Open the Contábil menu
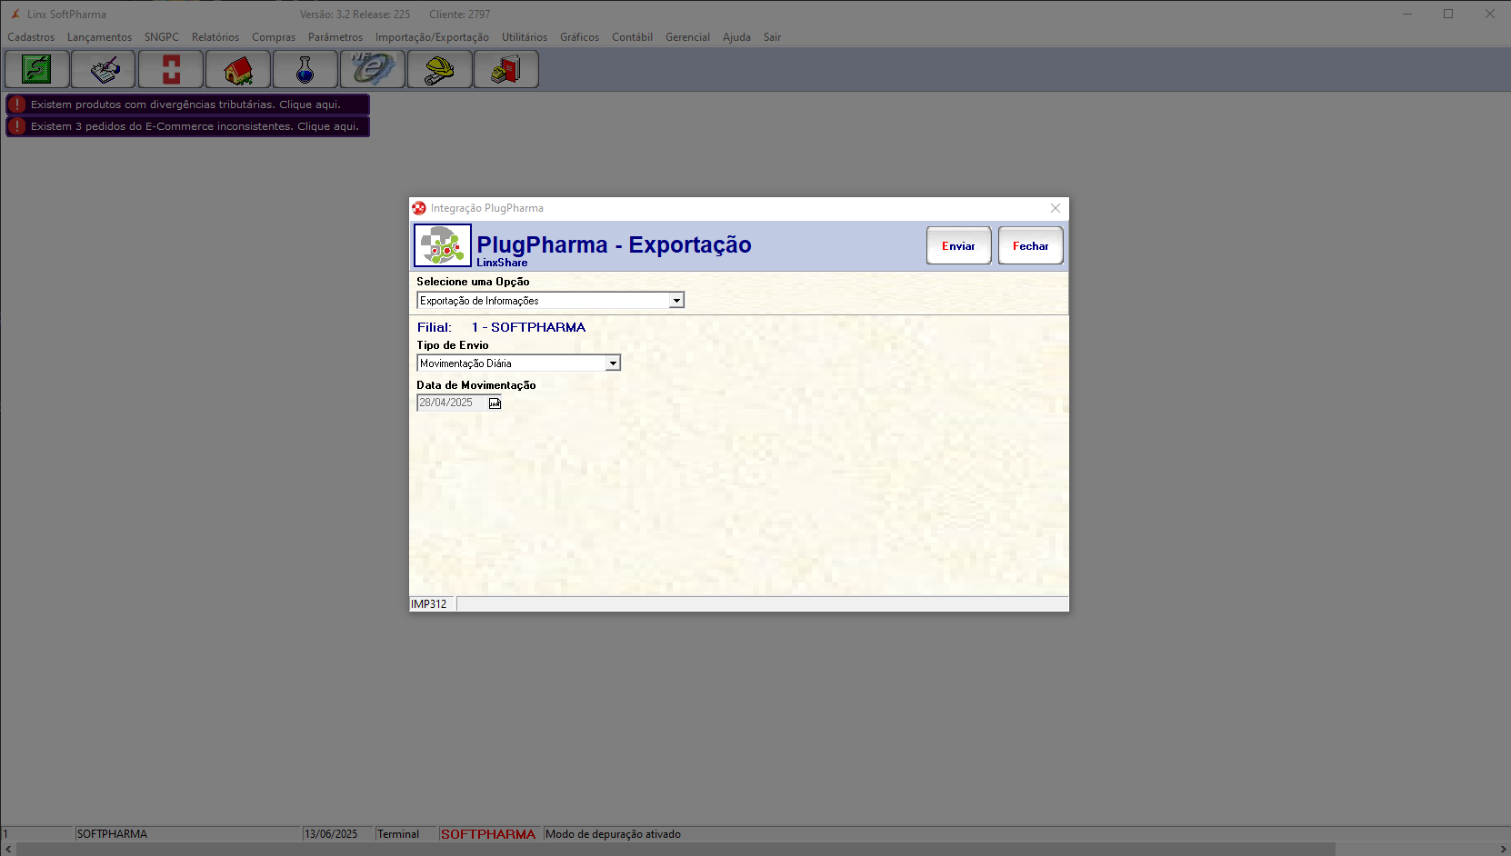The width and height of the screenshot is (1511, 856). (x=632, y=37)
